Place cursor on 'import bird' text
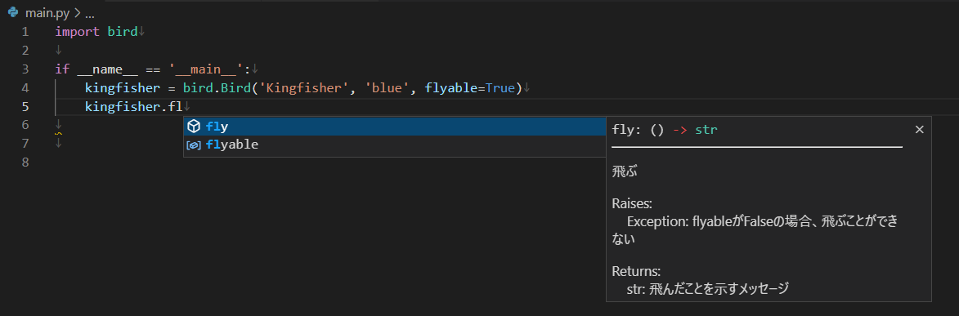 [x=96, y=32]
